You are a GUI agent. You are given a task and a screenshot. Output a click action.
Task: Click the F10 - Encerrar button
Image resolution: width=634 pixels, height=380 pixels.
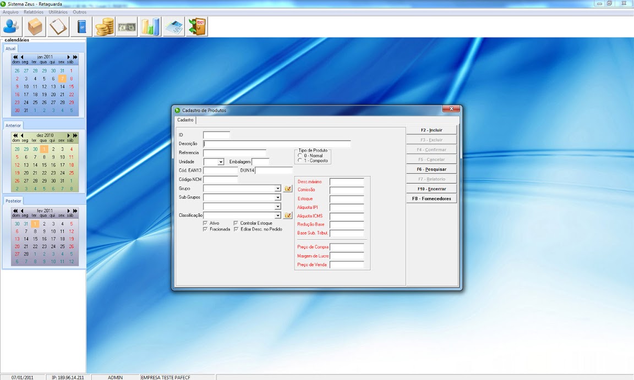[431, 189]
